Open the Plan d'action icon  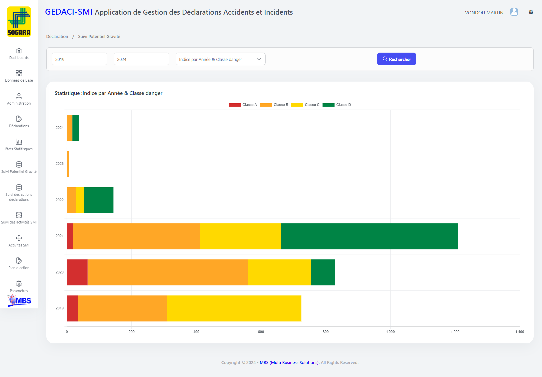[19, 261]
